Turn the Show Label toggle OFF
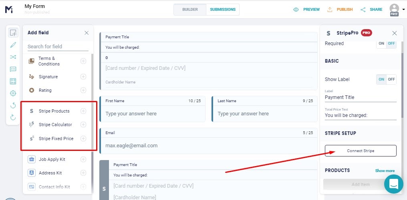The image size is (407, 200). [391, 79]
